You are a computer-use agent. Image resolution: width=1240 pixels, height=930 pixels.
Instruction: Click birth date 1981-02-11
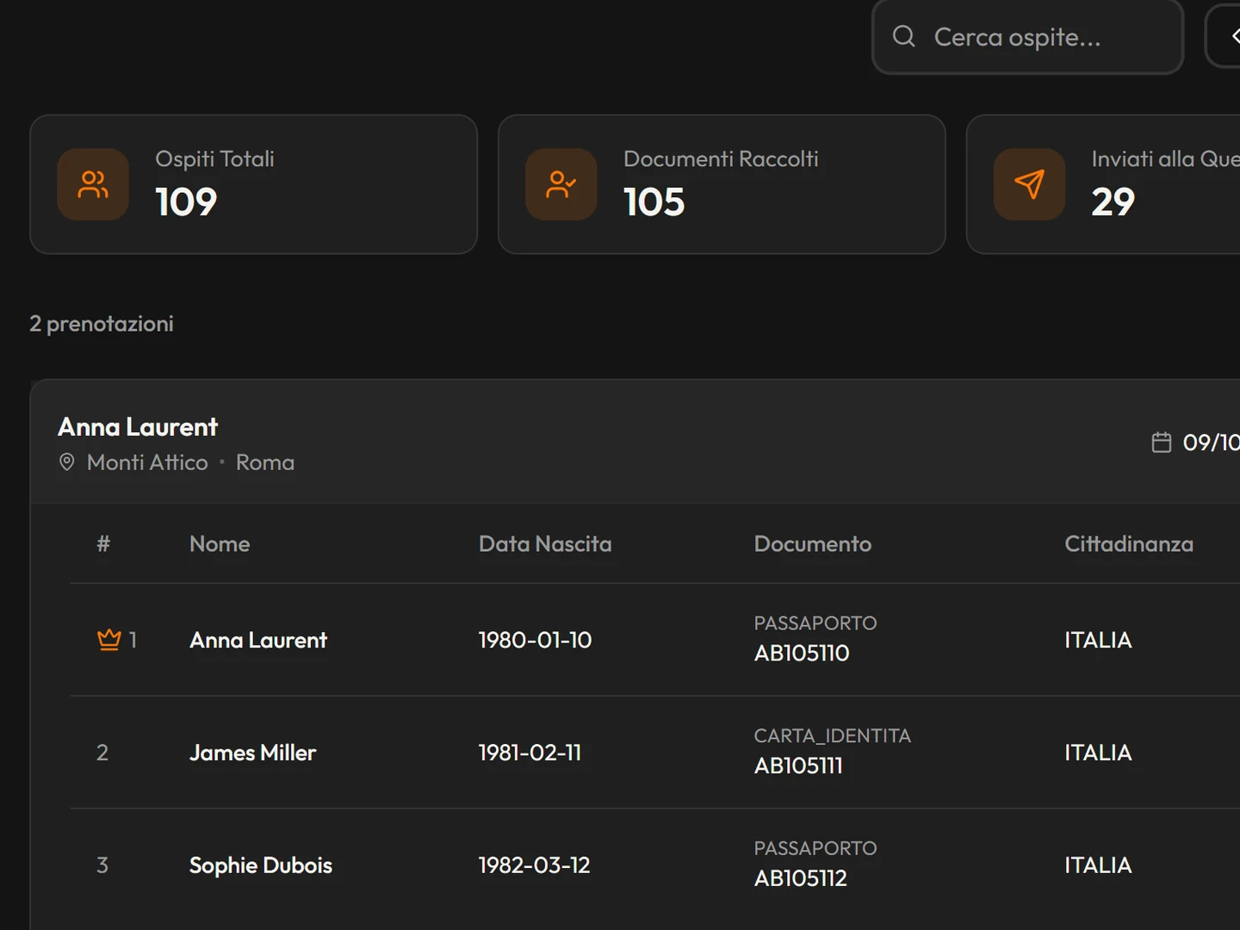(530, 753)
